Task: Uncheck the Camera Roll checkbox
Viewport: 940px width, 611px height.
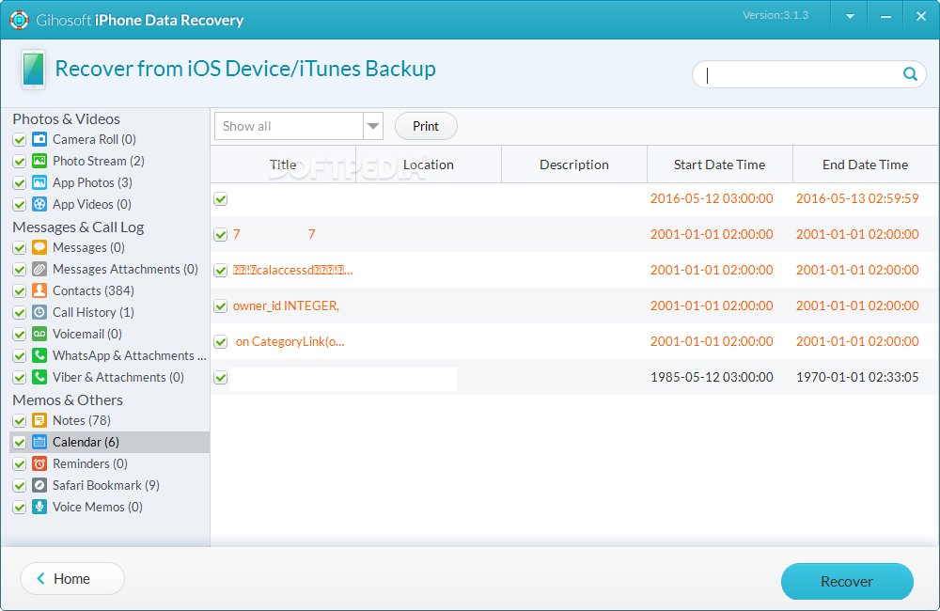Action: (x=19, y=140)
